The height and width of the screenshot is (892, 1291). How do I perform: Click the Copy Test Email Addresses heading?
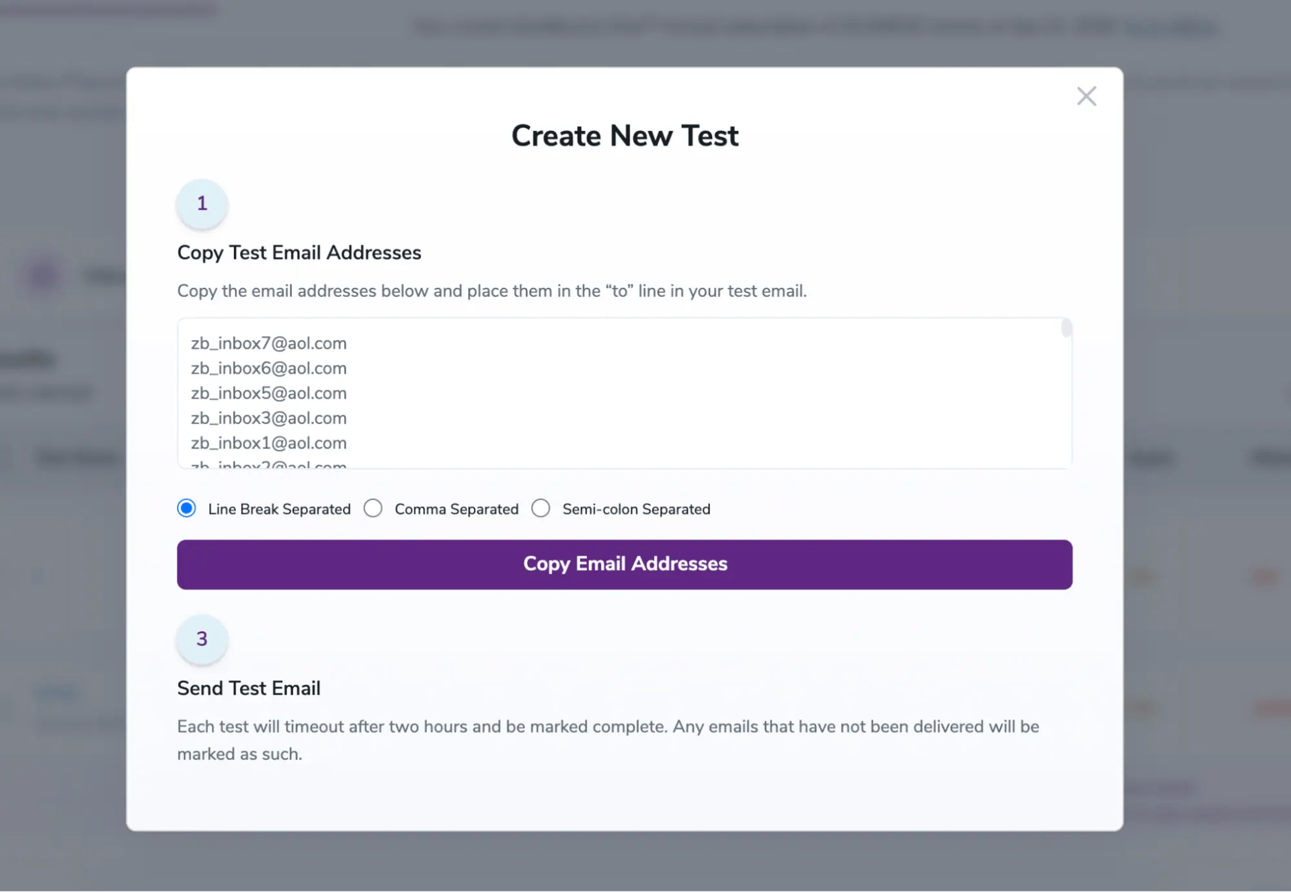299,253
